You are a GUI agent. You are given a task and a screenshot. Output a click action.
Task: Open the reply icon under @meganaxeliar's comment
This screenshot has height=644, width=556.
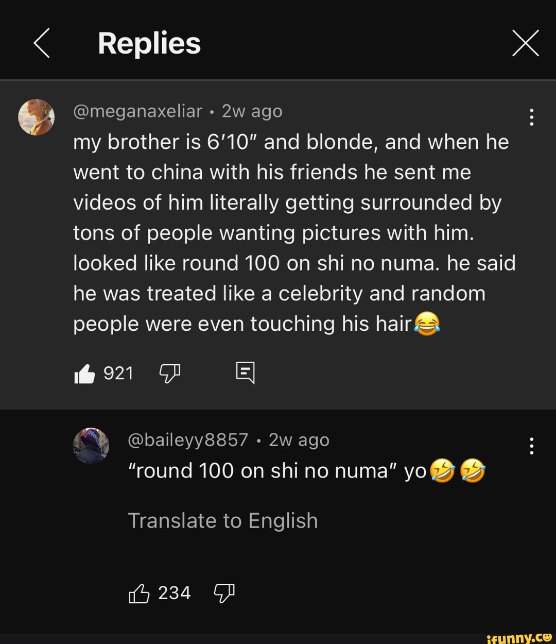coord(246,373)
